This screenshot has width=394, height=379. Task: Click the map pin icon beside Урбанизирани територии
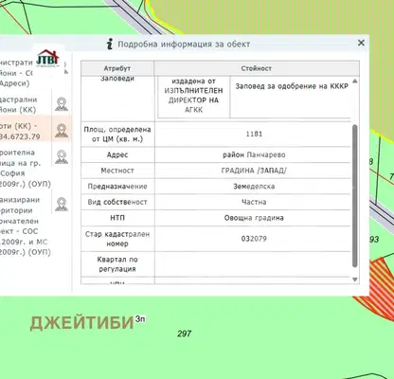(62, 205)
